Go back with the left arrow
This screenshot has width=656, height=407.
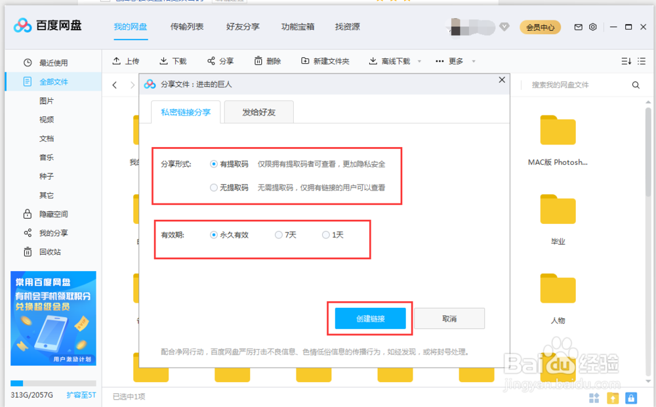click(x=115, y=85)
